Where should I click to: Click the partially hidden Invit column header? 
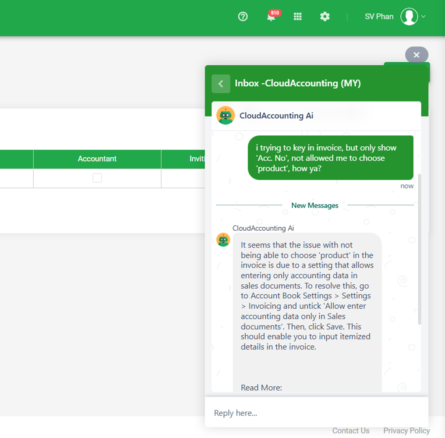tap(183, 159)
